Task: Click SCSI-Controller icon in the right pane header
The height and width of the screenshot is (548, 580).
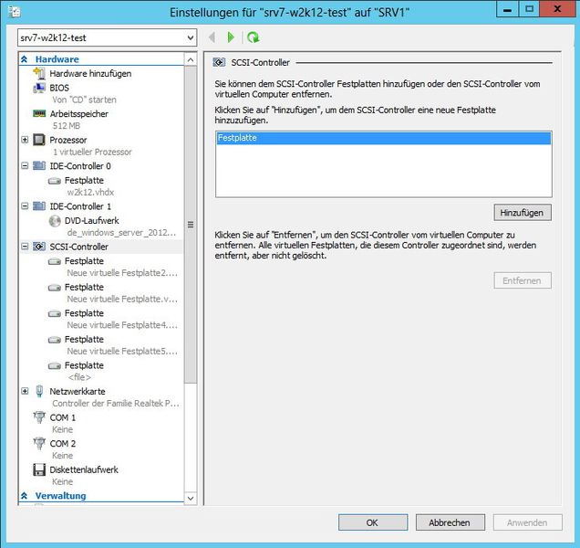Action: [219, 62]
